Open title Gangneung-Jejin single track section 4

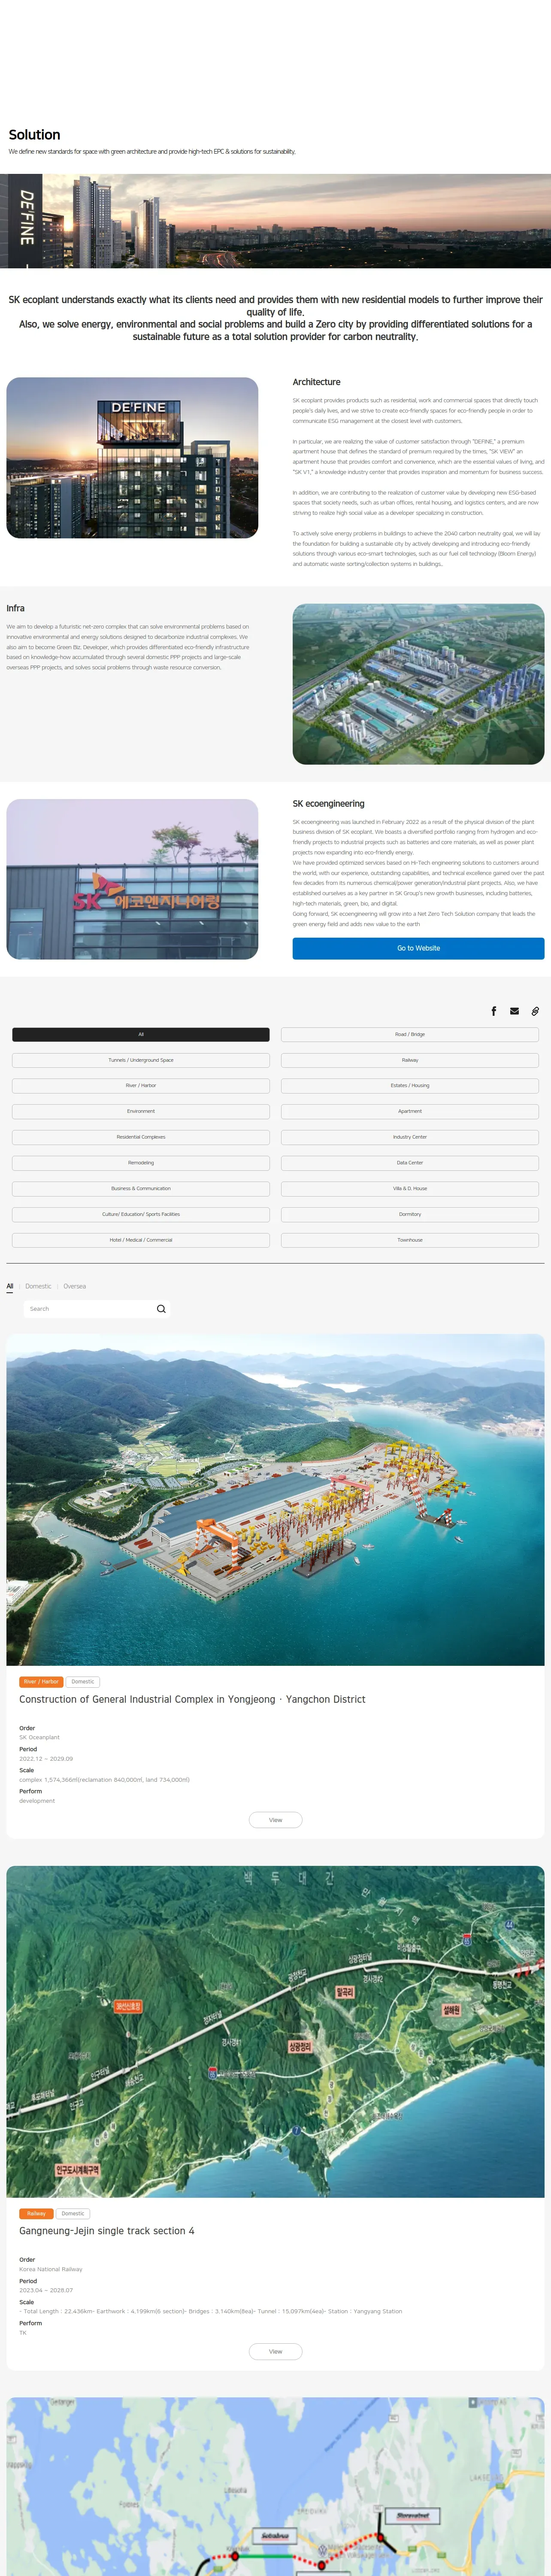(x=107, y=2231)
